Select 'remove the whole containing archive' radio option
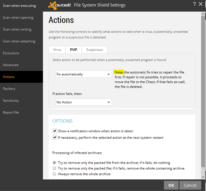 [x=55, y=168]
